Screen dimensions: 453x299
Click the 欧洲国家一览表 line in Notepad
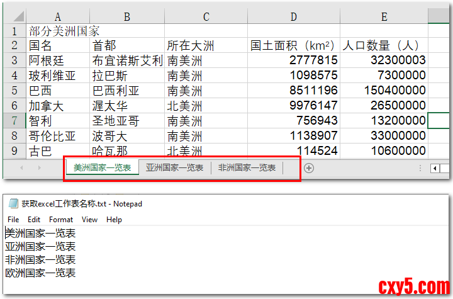[x=40, y=273]
